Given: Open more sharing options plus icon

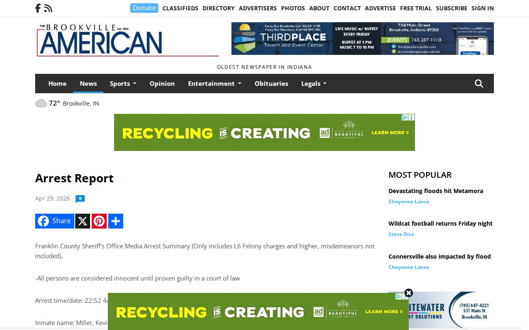Looking at the screenshot, I should point(116,221).
